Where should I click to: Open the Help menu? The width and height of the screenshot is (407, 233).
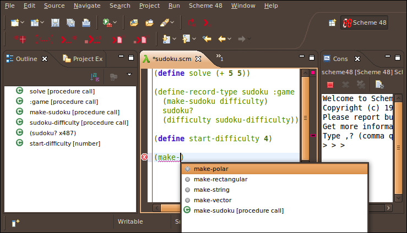[x=271, y=5]
